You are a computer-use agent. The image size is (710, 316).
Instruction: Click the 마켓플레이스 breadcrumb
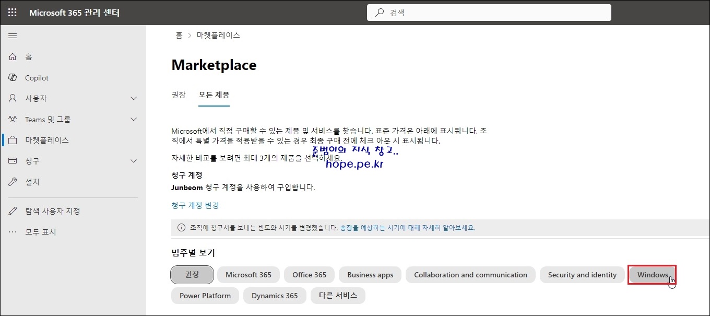pyautogui.click(x=218, y=36)
